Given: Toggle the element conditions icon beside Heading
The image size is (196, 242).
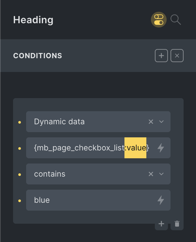Looking at the screenshot, I should pos(159,20).
